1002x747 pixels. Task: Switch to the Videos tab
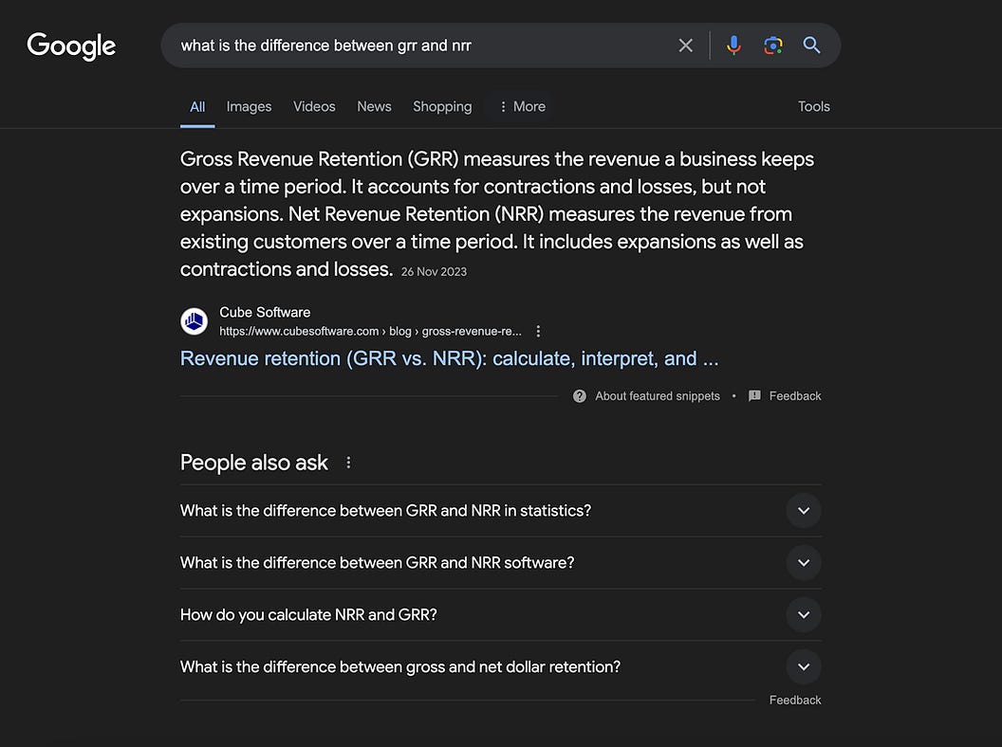[314, 106]
